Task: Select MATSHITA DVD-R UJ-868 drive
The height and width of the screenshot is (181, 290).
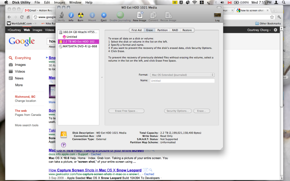Action: coord(78,46)
